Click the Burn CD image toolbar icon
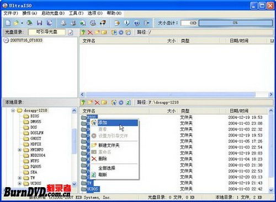 pos(103,23)
